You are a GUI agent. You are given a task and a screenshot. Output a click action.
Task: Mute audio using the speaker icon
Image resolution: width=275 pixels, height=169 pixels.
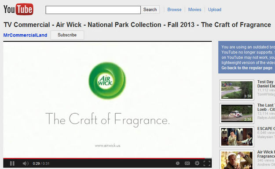coord(26,163)
